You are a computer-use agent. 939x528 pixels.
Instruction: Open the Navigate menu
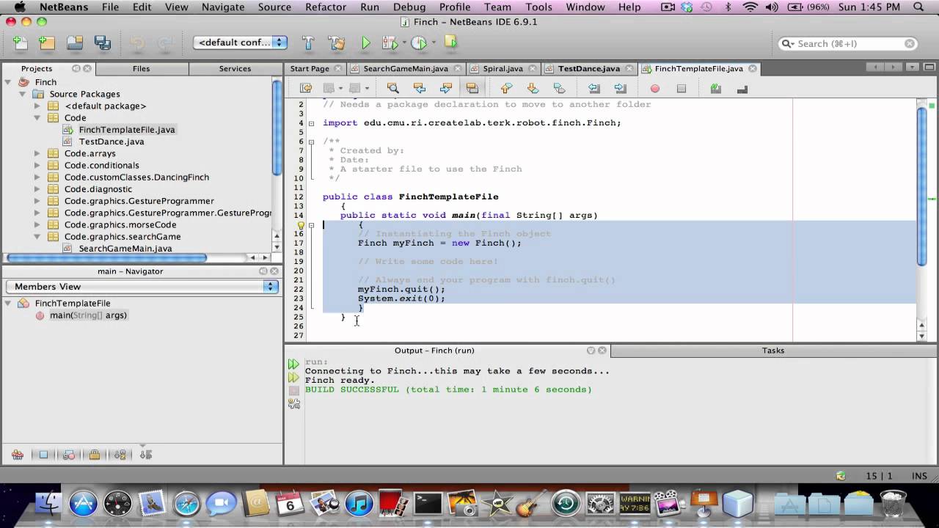223,7
